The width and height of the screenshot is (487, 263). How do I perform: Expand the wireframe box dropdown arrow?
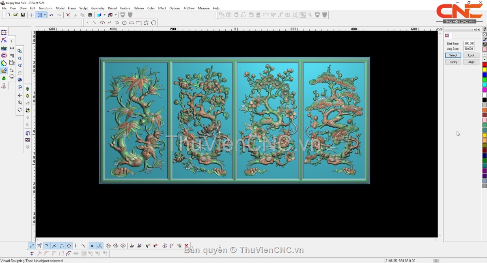coord(116,15)
